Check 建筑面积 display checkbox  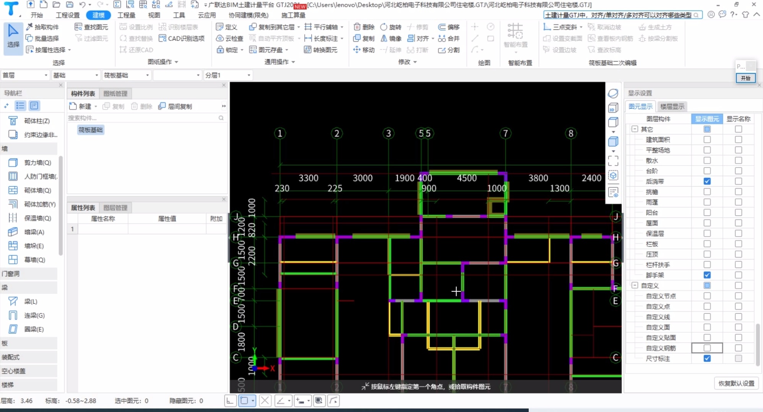click(707, 140)
